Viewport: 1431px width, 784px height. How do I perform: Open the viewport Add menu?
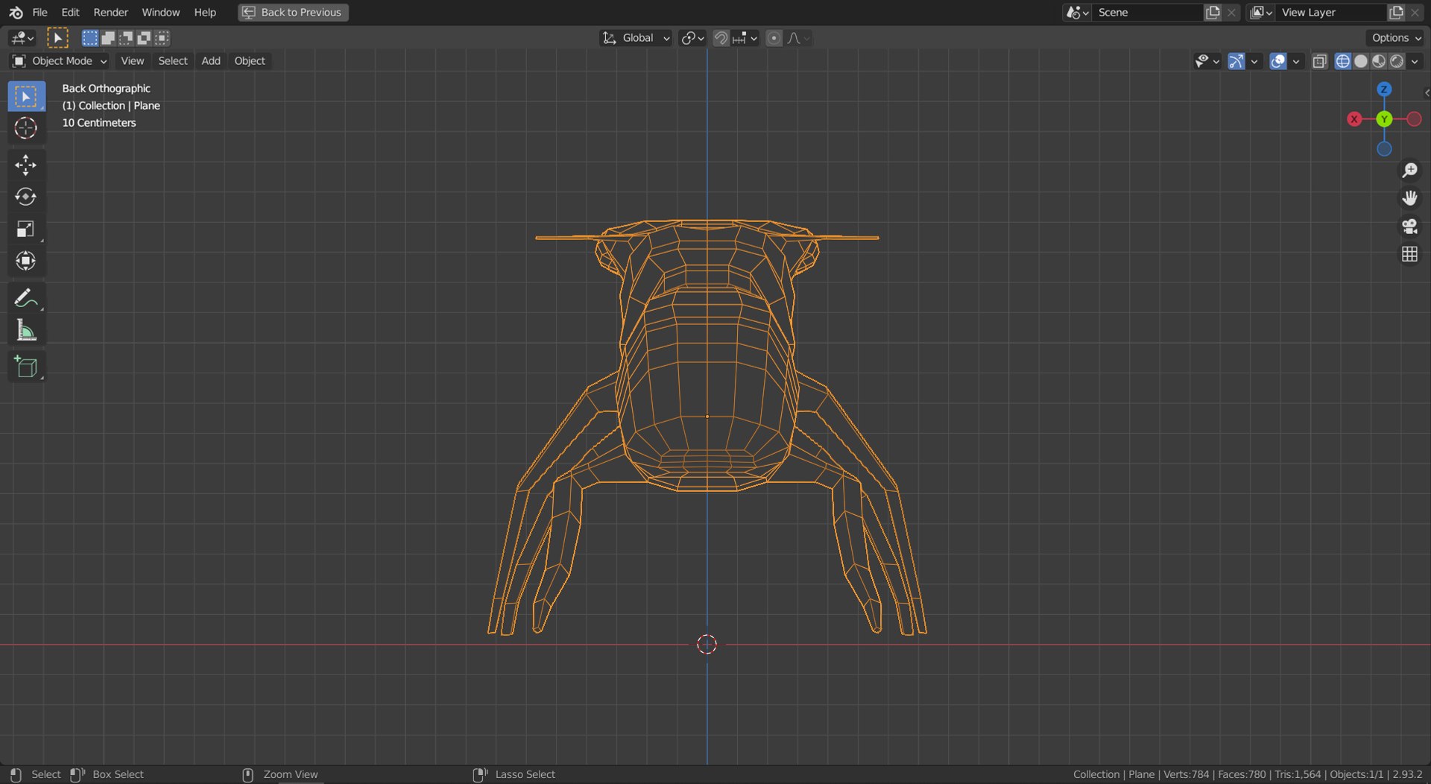tap(211, 61)
